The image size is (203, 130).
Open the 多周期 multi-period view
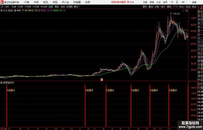click(69, 7)
